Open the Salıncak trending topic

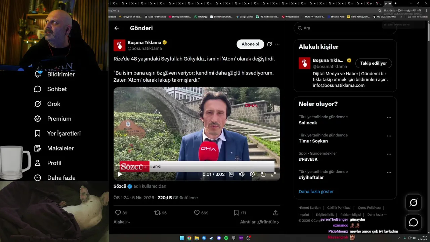[x=308, y=123]
